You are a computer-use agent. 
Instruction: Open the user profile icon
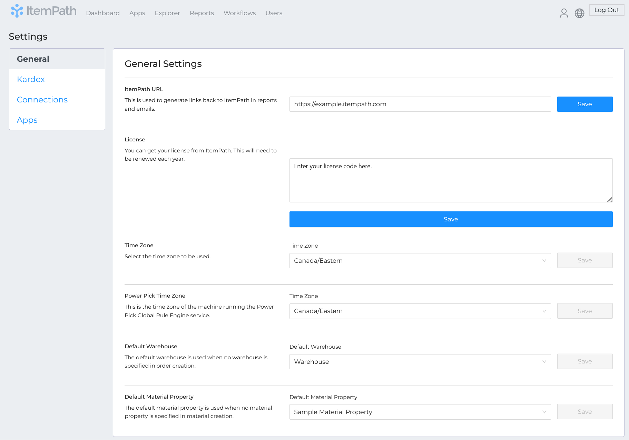point(564,13)
